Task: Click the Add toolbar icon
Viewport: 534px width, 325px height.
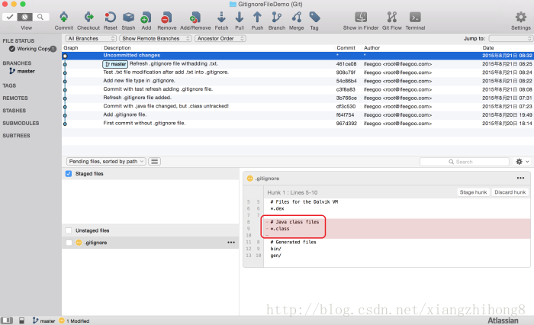Action: point(146,17)
